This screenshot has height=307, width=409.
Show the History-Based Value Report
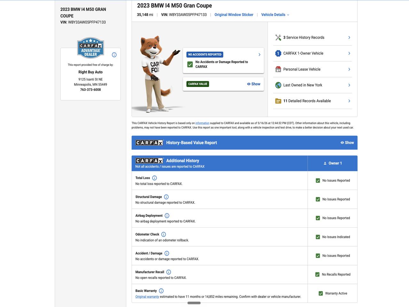click(347, 143)
